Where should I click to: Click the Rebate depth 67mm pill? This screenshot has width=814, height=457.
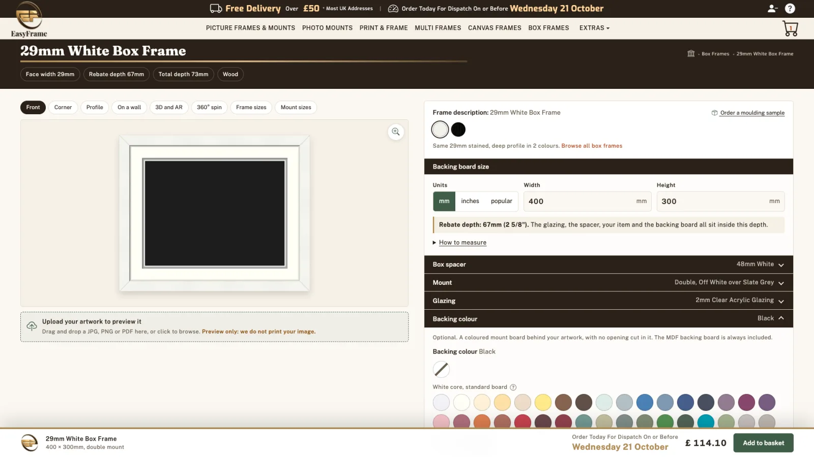[117, 74]
